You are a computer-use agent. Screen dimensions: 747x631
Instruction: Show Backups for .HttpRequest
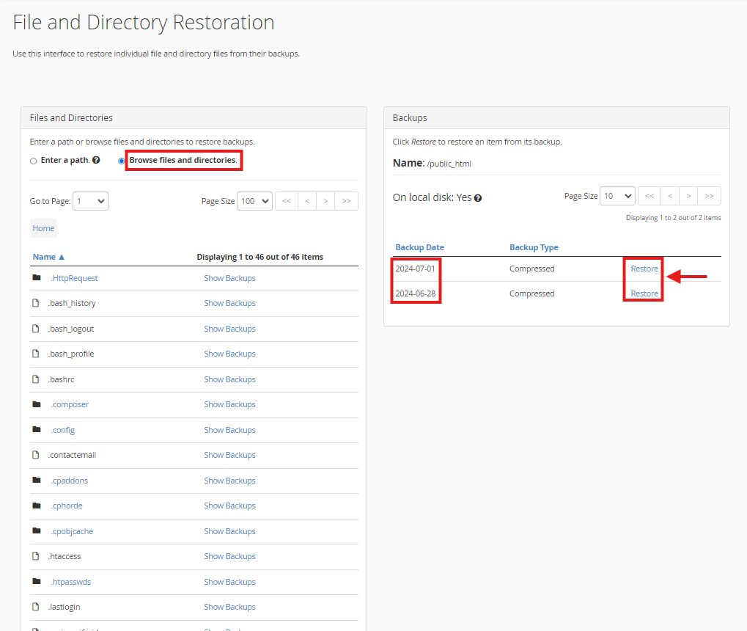[229, 278]
